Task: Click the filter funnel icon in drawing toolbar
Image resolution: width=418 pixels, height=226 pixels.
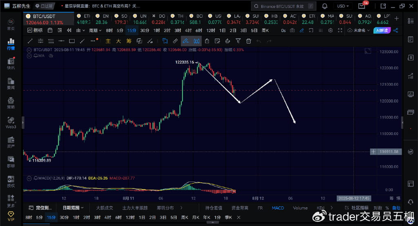Action: coord(238,41)
